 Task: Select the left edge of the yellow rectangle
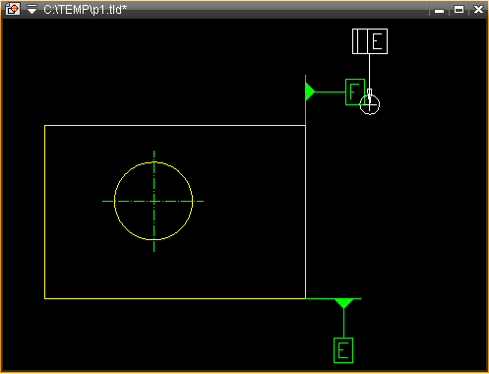44,212
